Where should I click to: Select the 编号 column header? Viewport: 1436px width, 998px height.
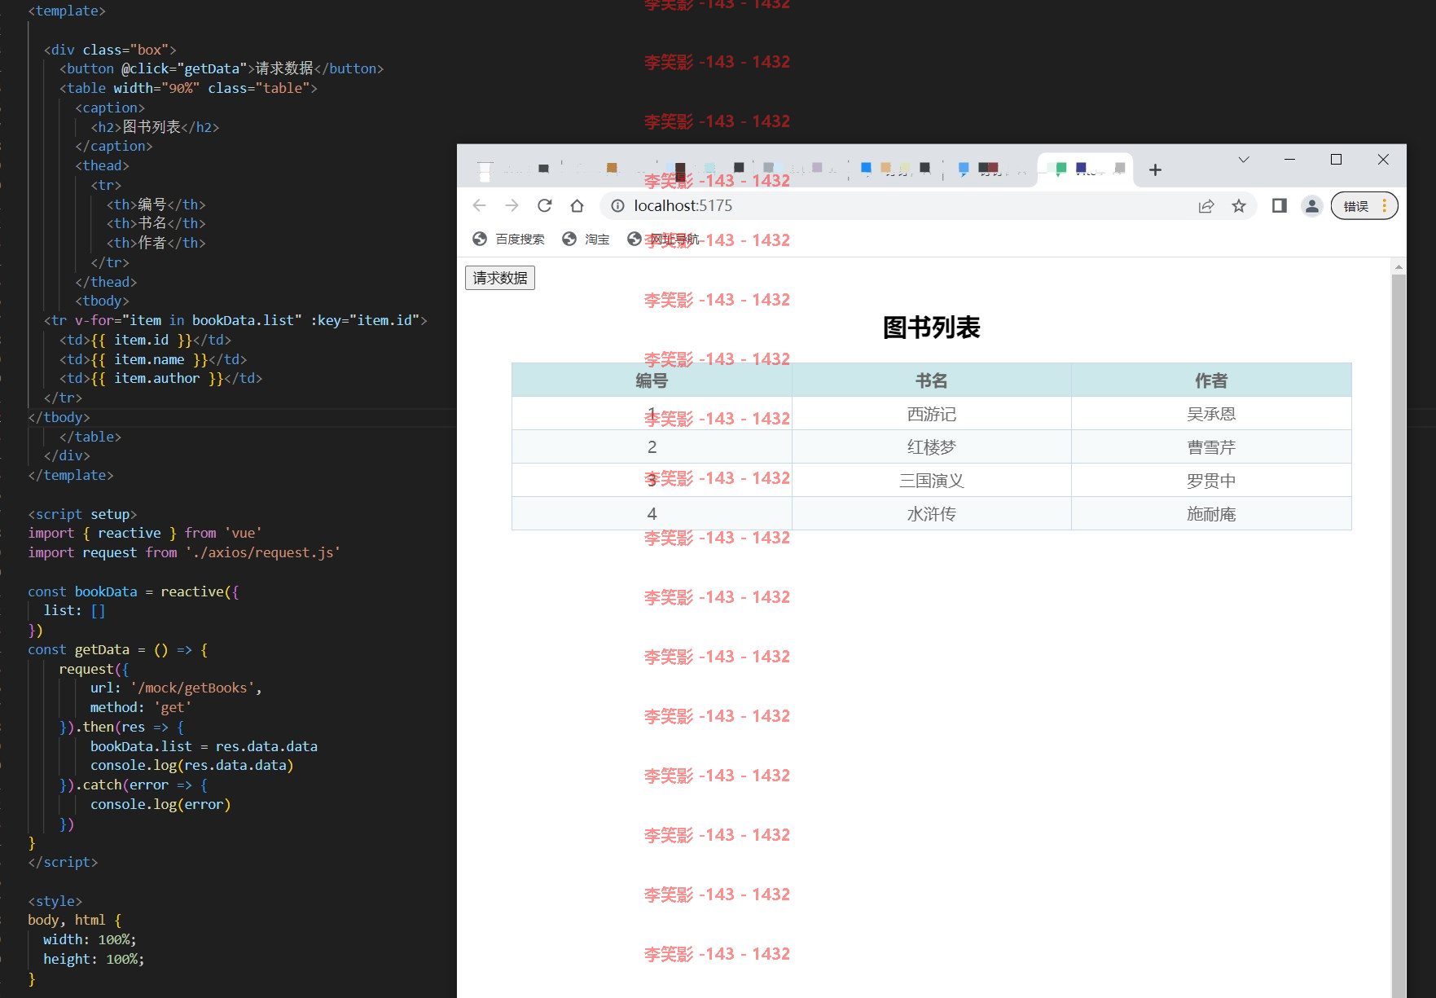coord(652,380)
